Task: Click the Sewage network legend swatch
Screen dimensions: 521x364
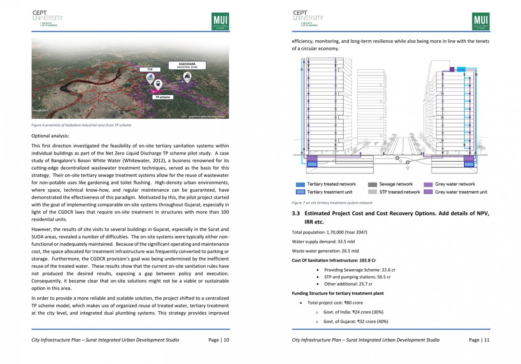Action: coord(372,184)
